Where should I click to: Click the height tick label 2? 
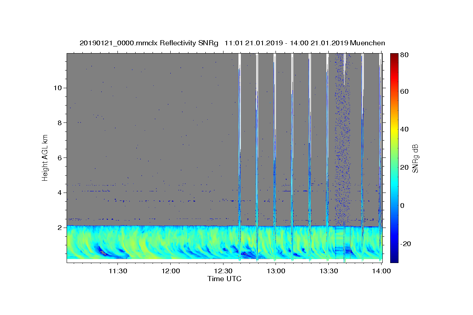pyautogui.click(x=60, y=228)
